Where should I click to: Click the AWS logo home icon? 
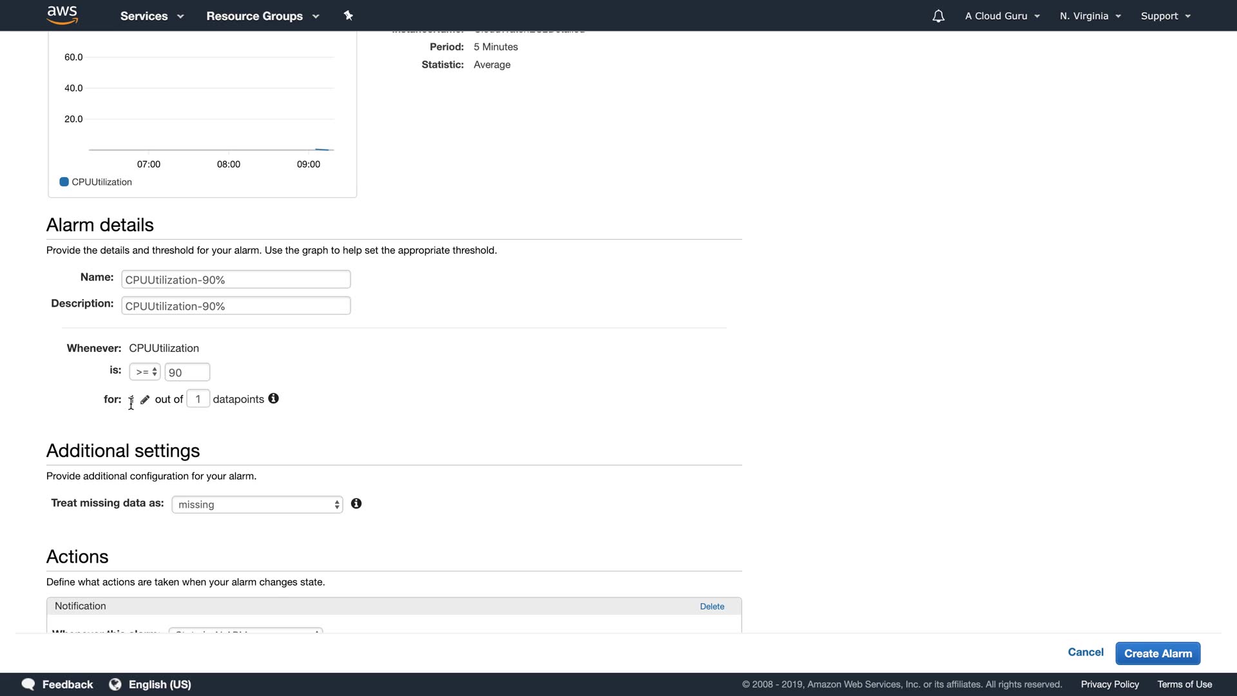coord(62,15)
